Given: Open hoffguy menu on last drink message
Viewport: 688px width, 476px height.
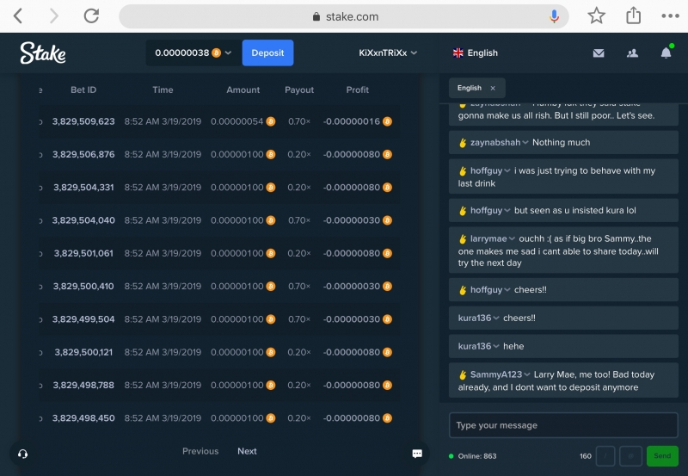Looking at the screenshot, I should [x=507, y=170].
